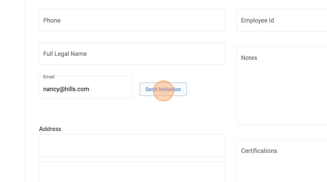Click the Employee Id placeholder text
Viewport: 327px width, 182px height.
tap(257, 20)
